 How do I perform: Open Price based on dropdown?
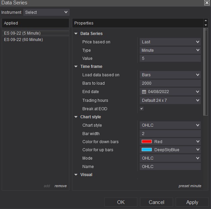point(170,42)
